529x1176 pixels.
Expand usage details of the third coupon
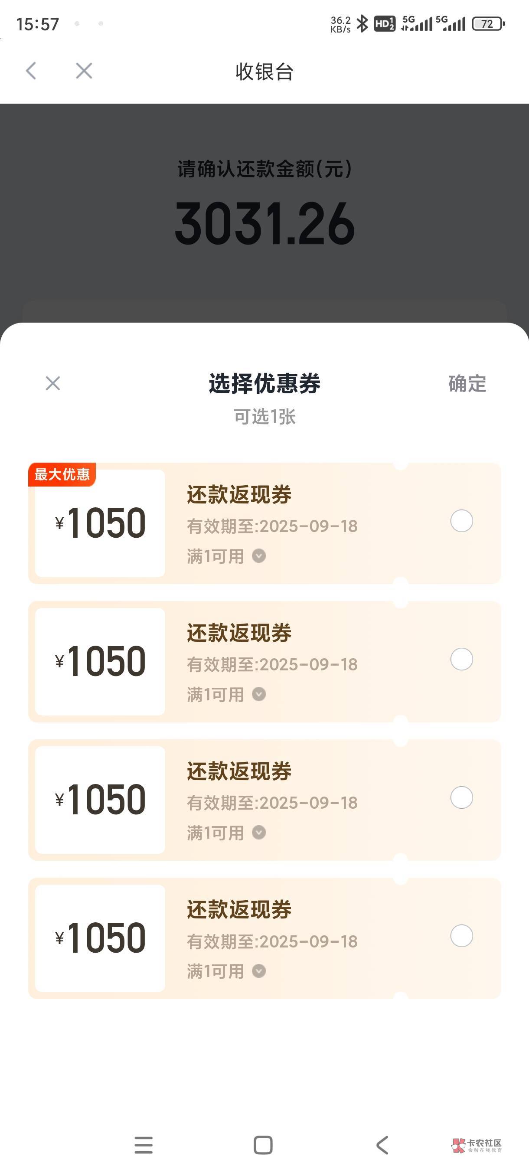[259, 833]
